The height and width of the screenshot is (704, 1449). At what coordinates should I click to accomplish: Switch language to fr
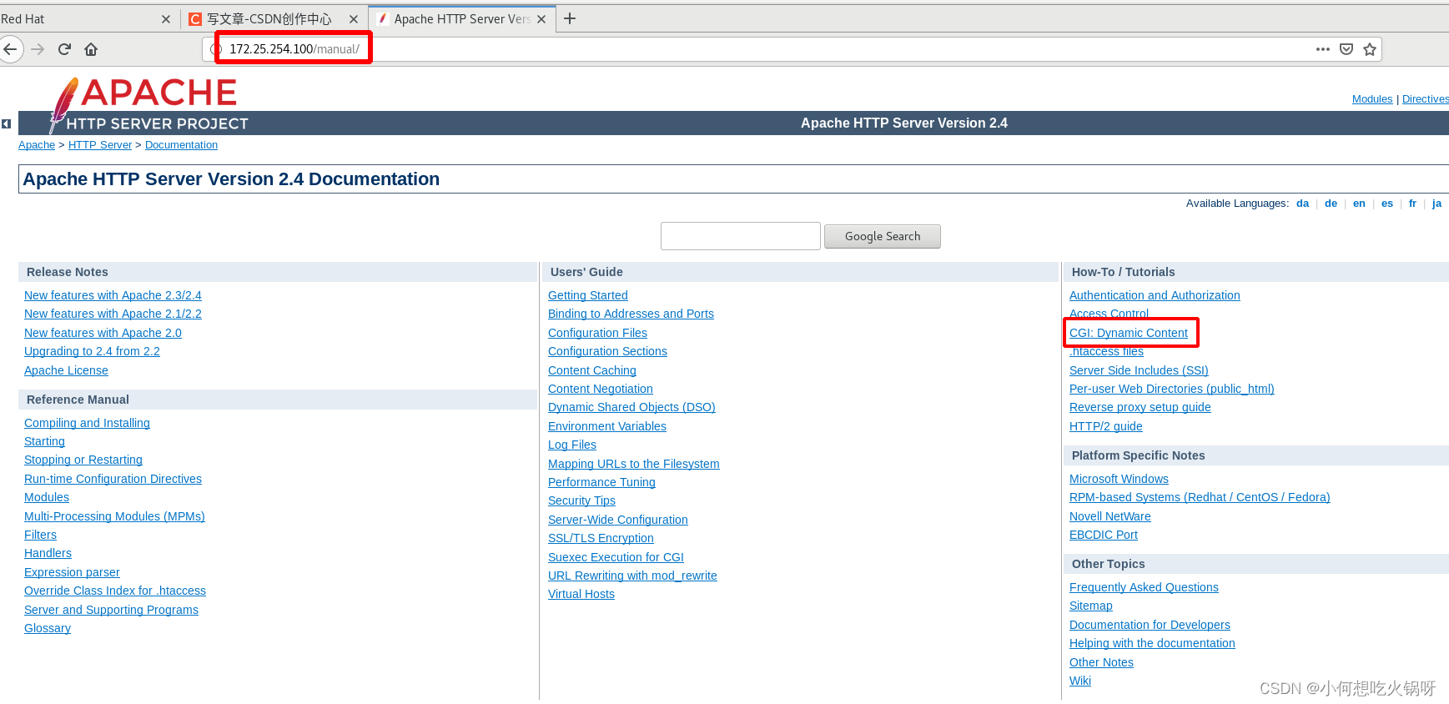tap(1412, 204)
